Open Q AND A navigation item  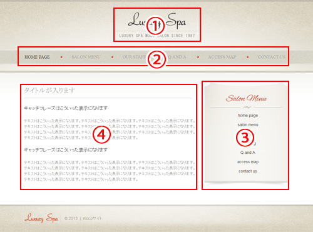pos(177,57)
